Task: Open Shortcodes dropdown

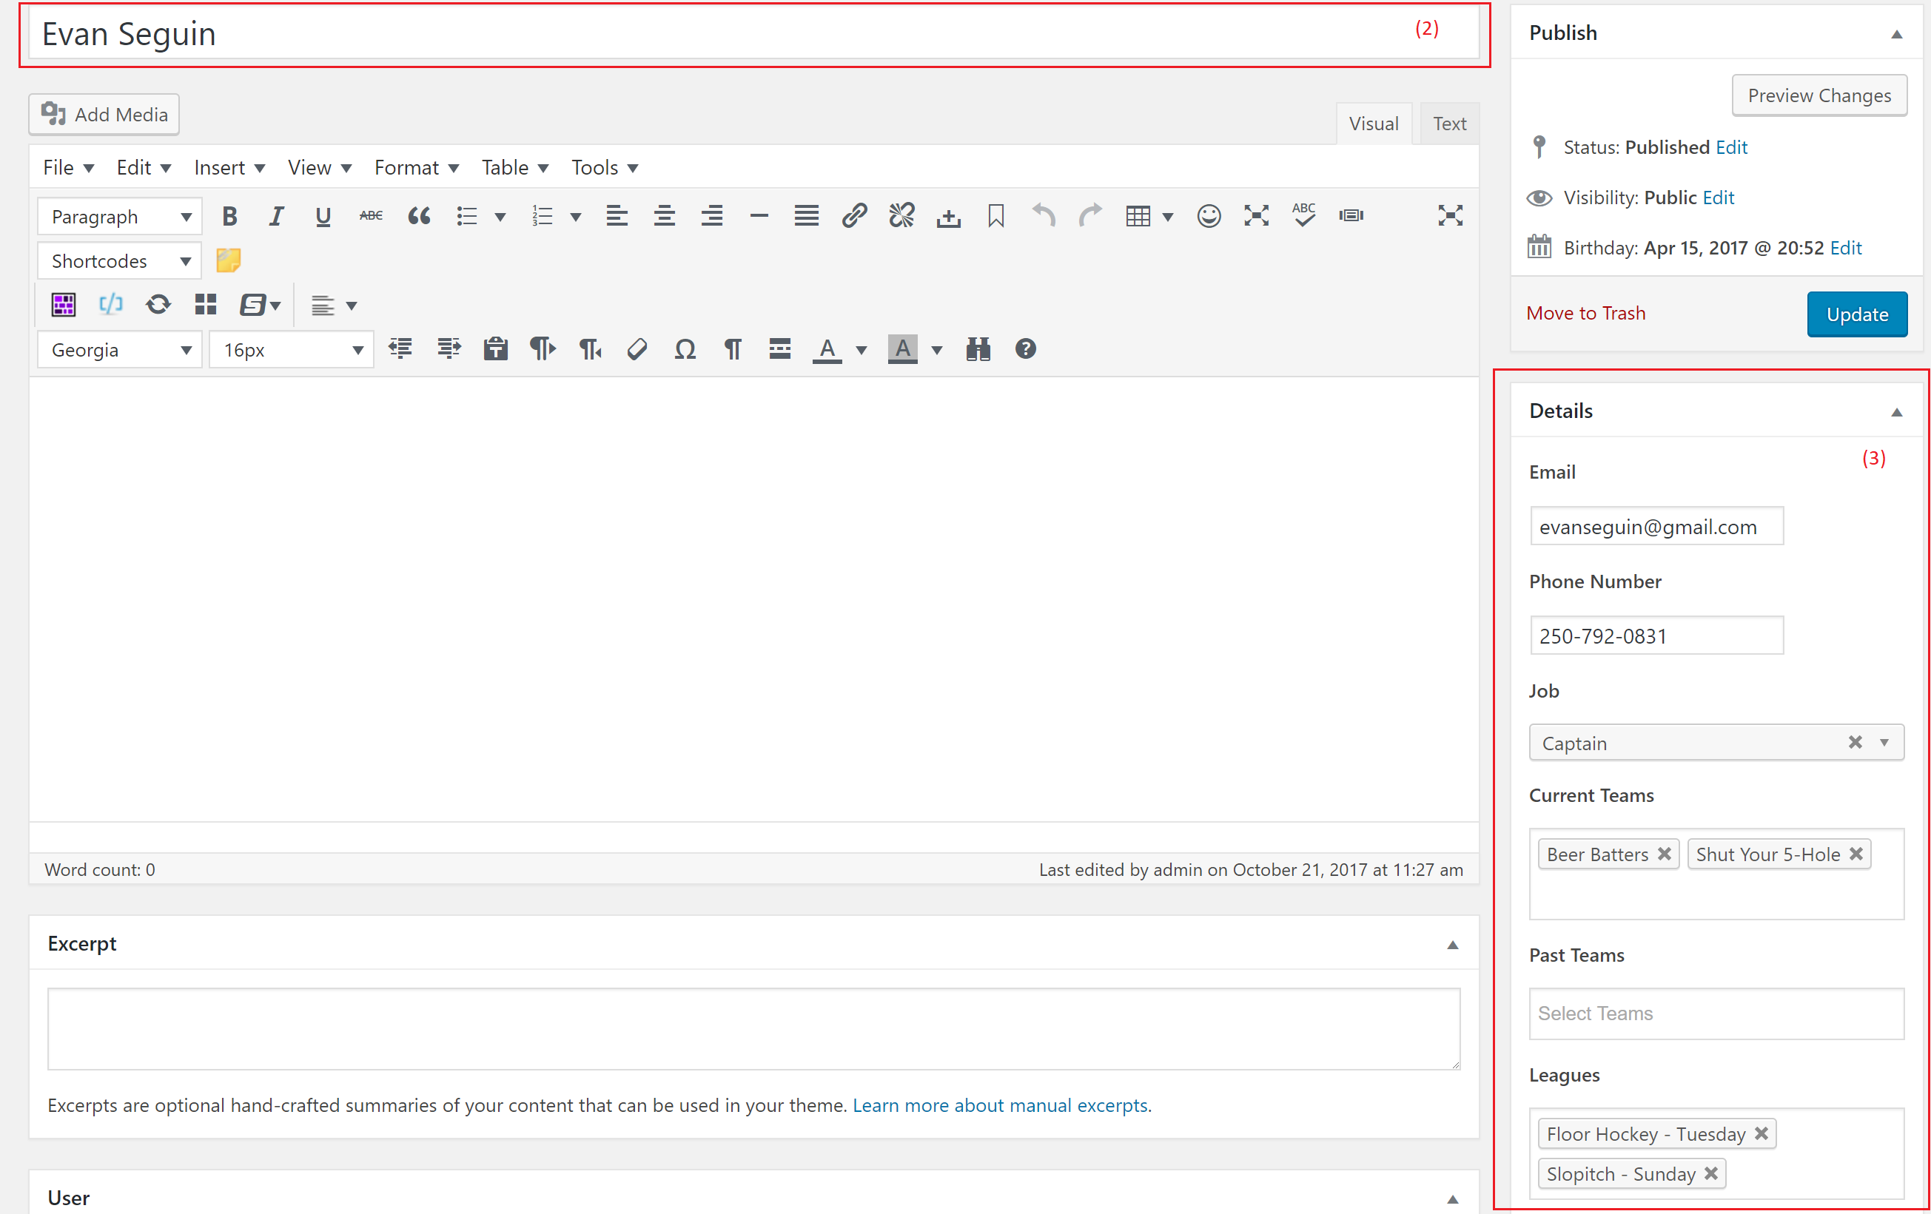Action: click(119, 261)
